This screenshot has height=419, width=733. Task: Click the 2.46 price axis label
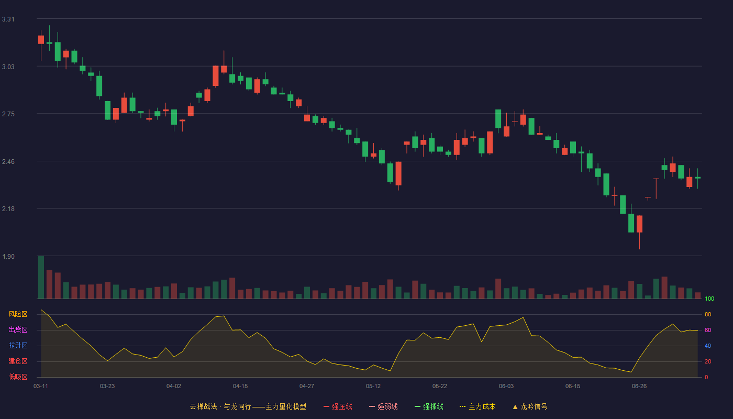pos(8,162)
